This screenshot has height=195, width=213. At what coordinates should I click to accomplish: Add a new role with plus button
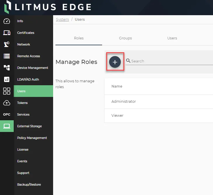(115, 62)
